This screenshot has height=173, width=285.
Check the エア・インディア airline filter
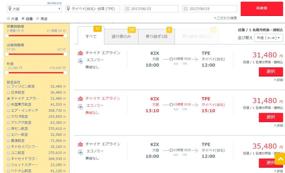pos(8,111)
